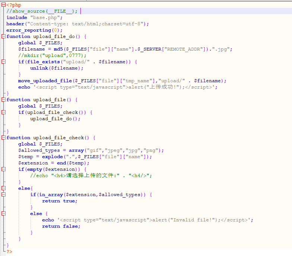292x256 pixels.
Task: Click the return false; statement
Action: coord(61,226)
